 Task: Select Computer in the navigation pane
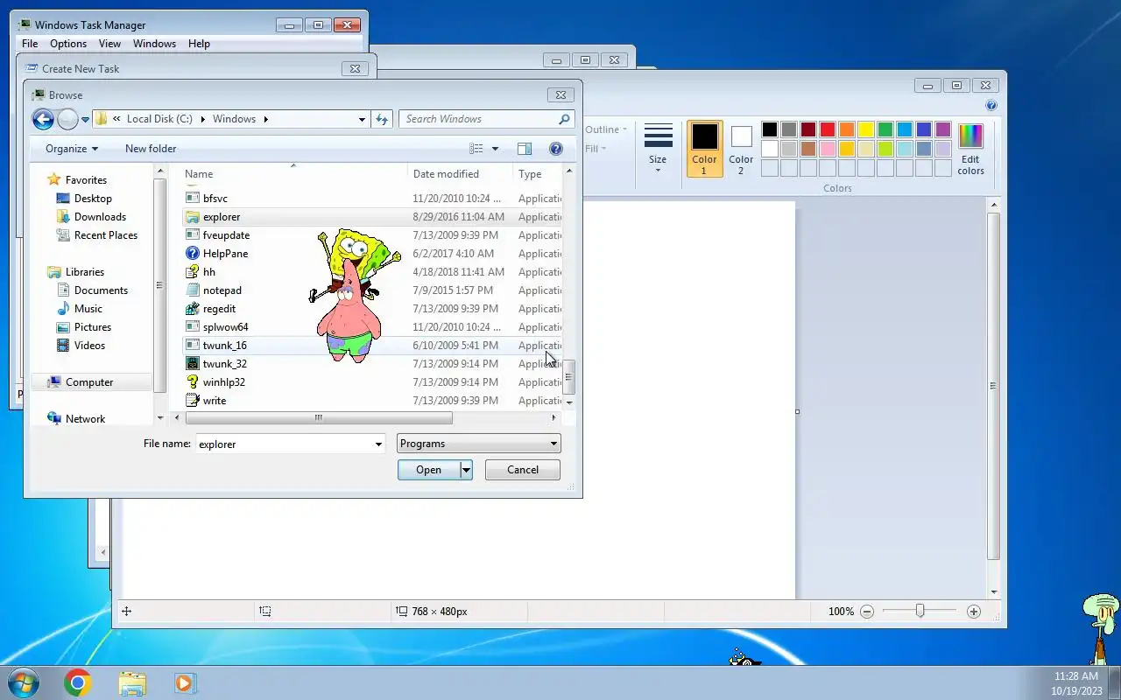point(89,382)
